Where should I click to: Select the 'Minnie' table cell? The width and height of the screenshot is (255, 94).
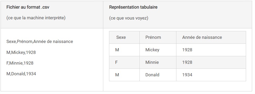coord(158,62)
